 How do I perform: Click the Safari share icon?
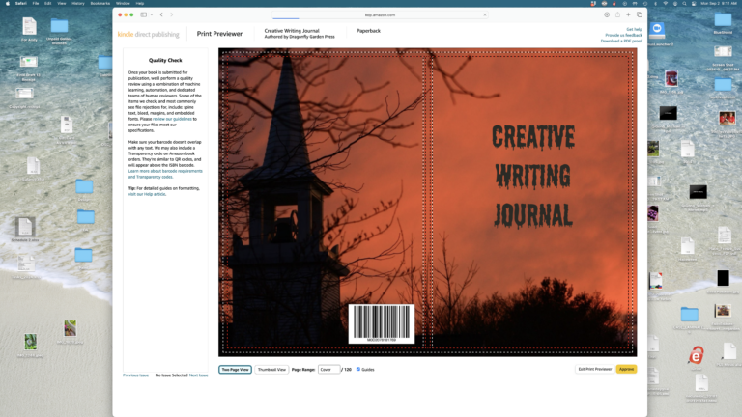[x=617, y=14]
